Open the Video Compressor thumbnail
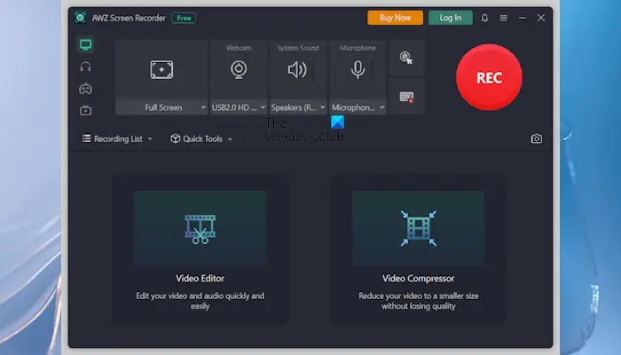Viewport: 621px width, 355px height. pyautogui.click(x=419, y=229)
